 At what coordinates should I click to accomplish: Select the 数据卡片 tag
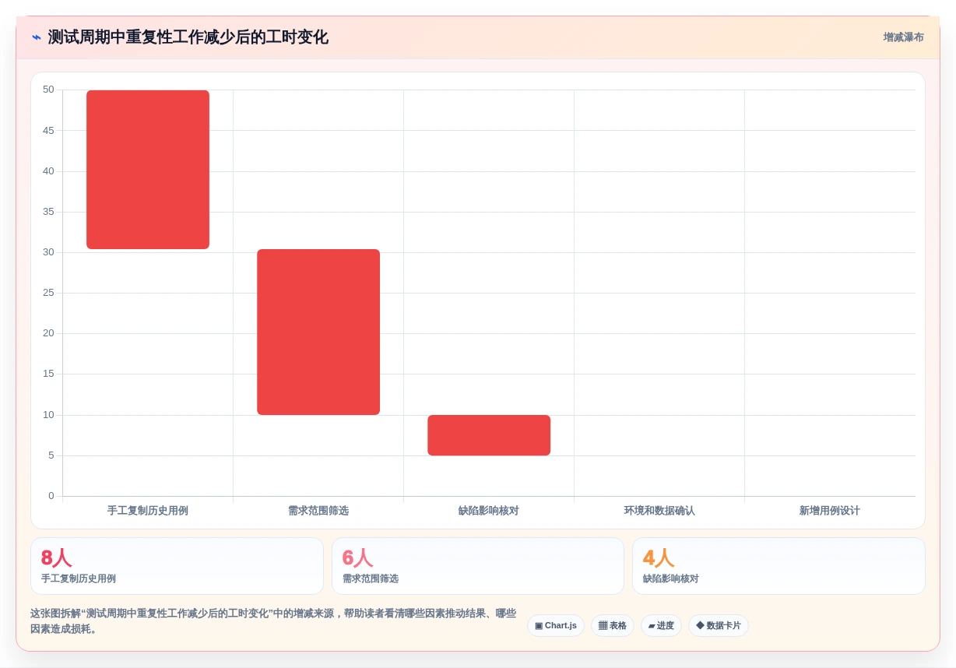(x=719, y=625)
